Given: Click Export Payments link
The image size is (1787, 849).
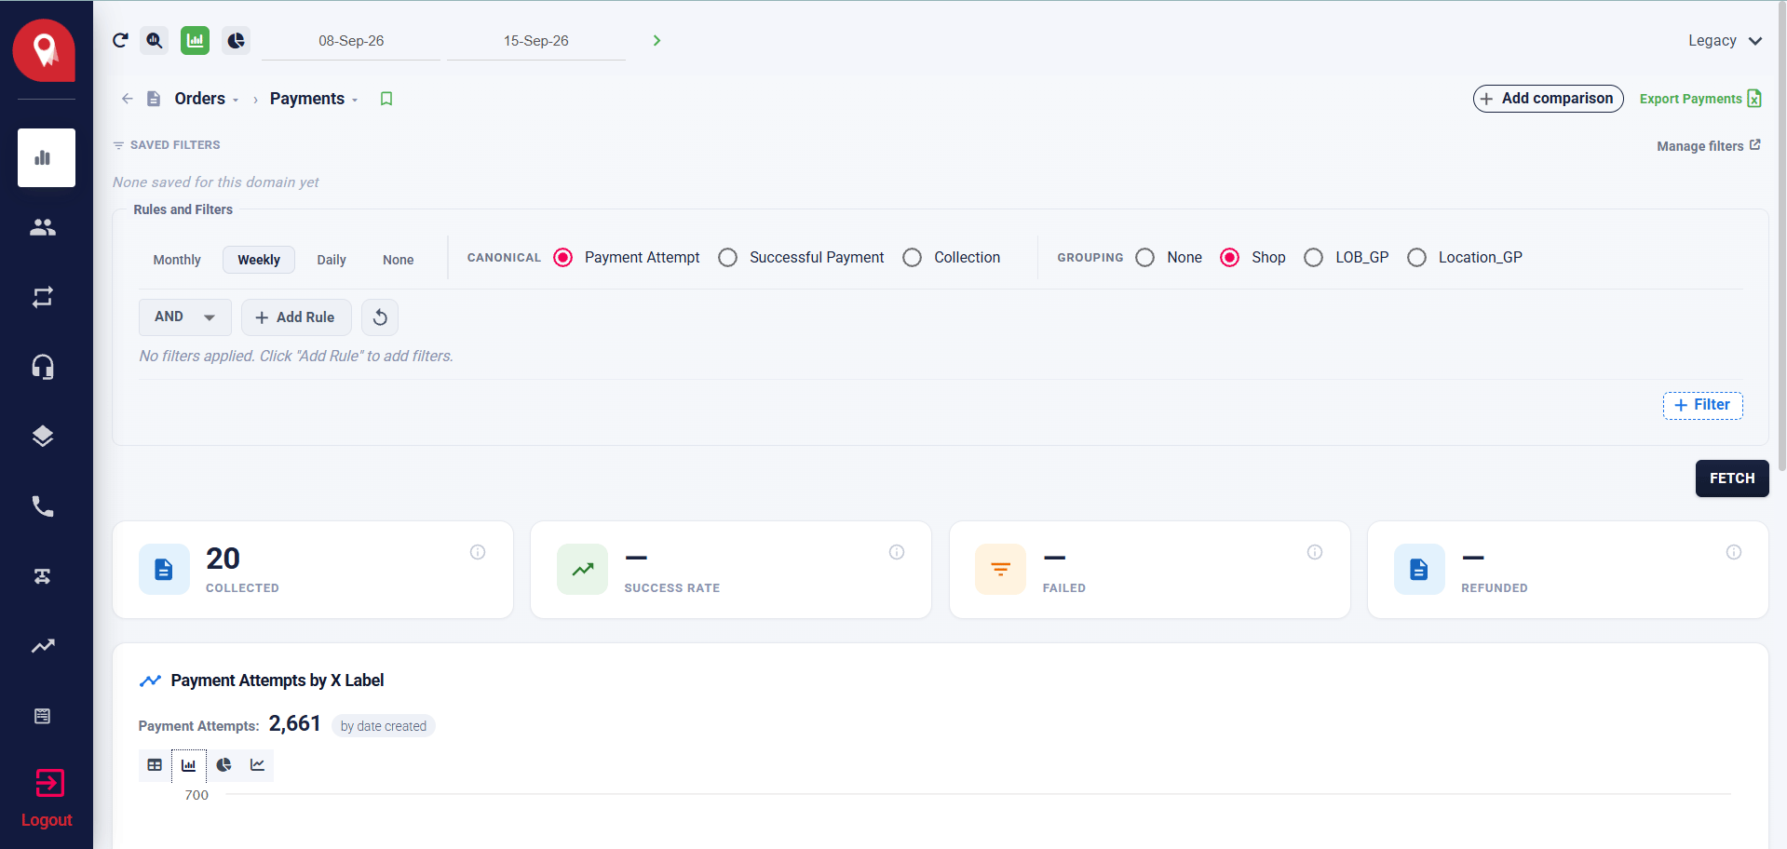Looking at the screenshot, I should (1700, 99).
